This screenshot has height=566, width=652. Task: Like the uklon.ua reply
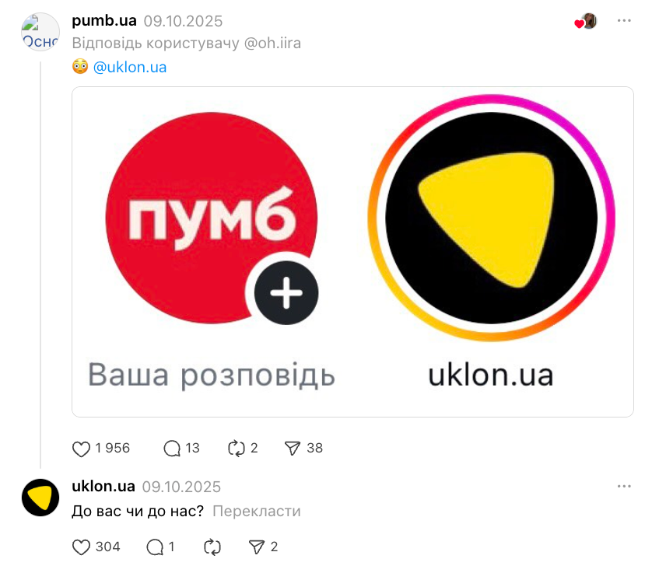(x=81, y=547)
